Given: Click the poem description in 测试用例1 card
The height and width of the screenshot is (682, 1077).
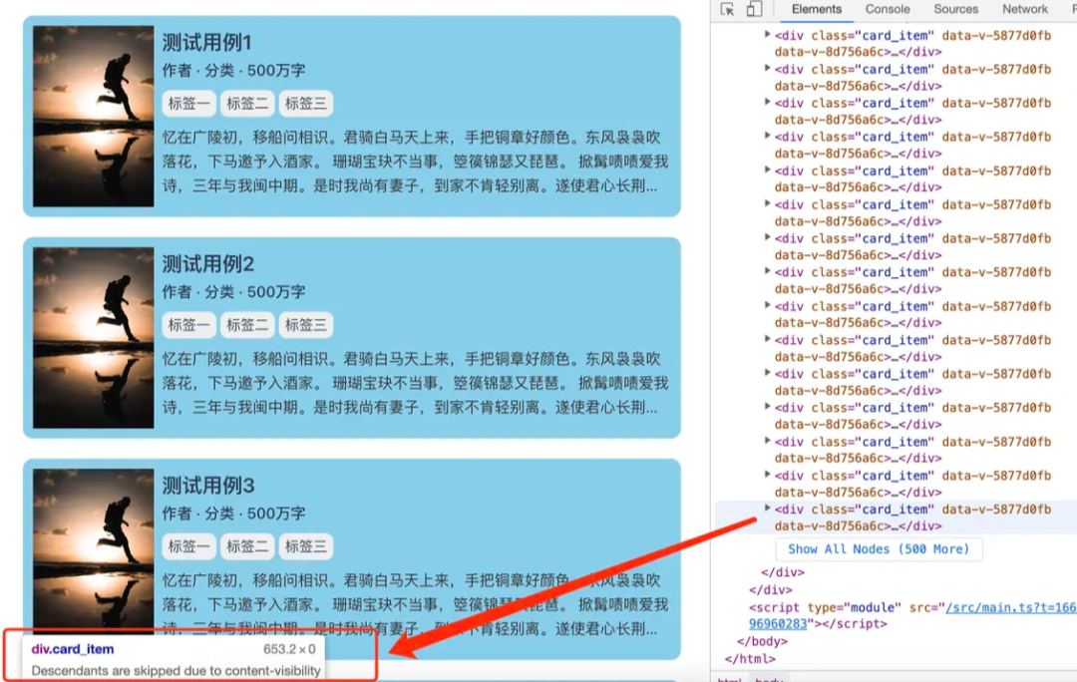Looking at the screenshot, I should pyautogui.click(x=416, y=163).
